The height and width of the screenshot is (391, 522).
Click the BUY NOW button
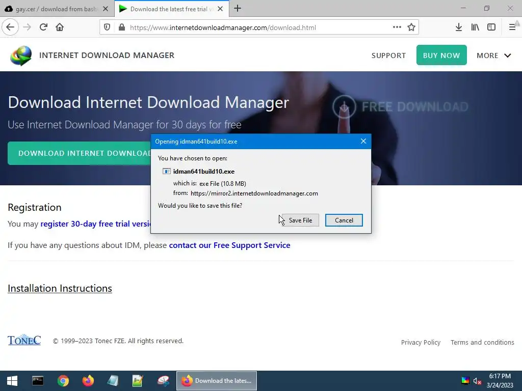tap(441, 55)
